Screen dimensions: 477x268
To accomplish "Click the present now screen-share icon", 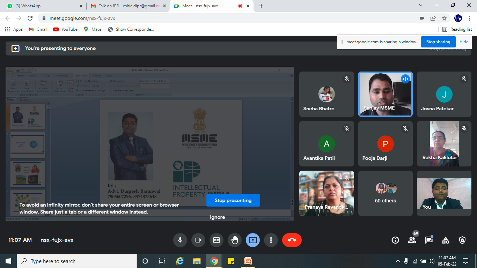I will tap(253, 240).
